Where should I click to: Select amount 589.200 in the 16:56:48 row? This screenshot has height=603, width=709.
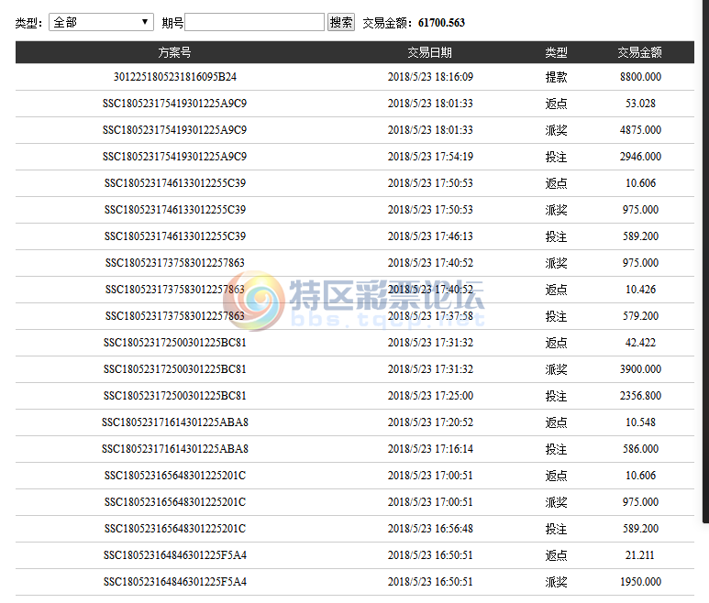tap(640, 529)
